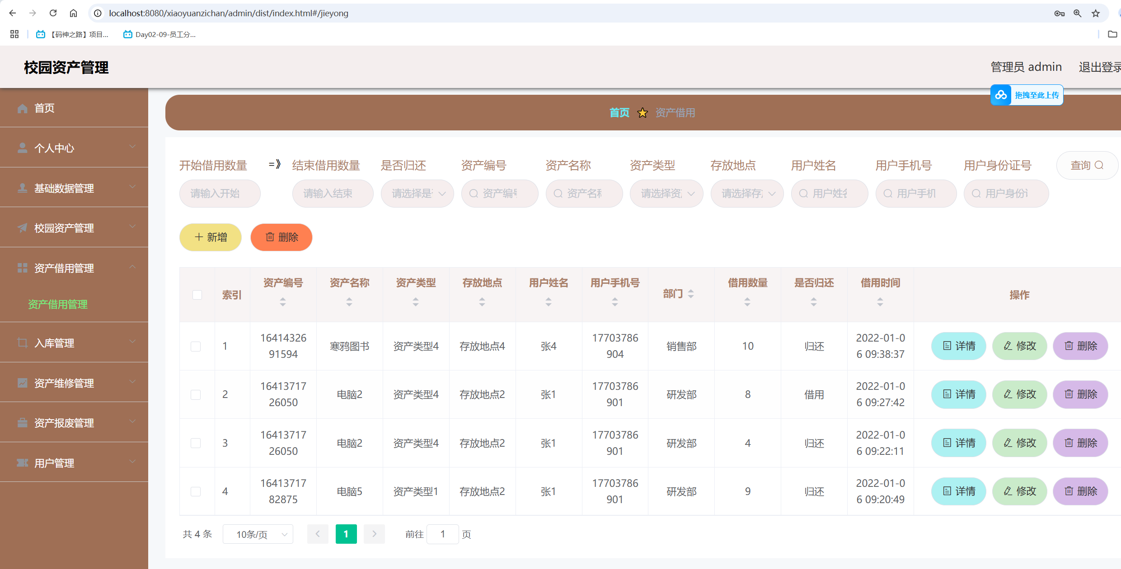This screenshot has width=1121, height=569.
Task: Expand the 基础数据管理 menu
Action: [x=132, y=187]
